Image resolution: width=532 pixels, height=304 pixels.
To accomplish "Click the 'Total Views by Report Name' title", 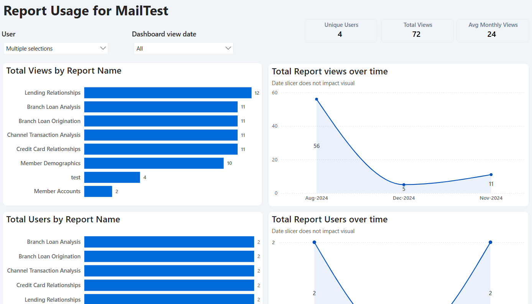I will [x=64, y=71].
